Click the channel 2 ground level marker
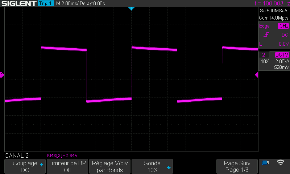 (x=2, y=75)
